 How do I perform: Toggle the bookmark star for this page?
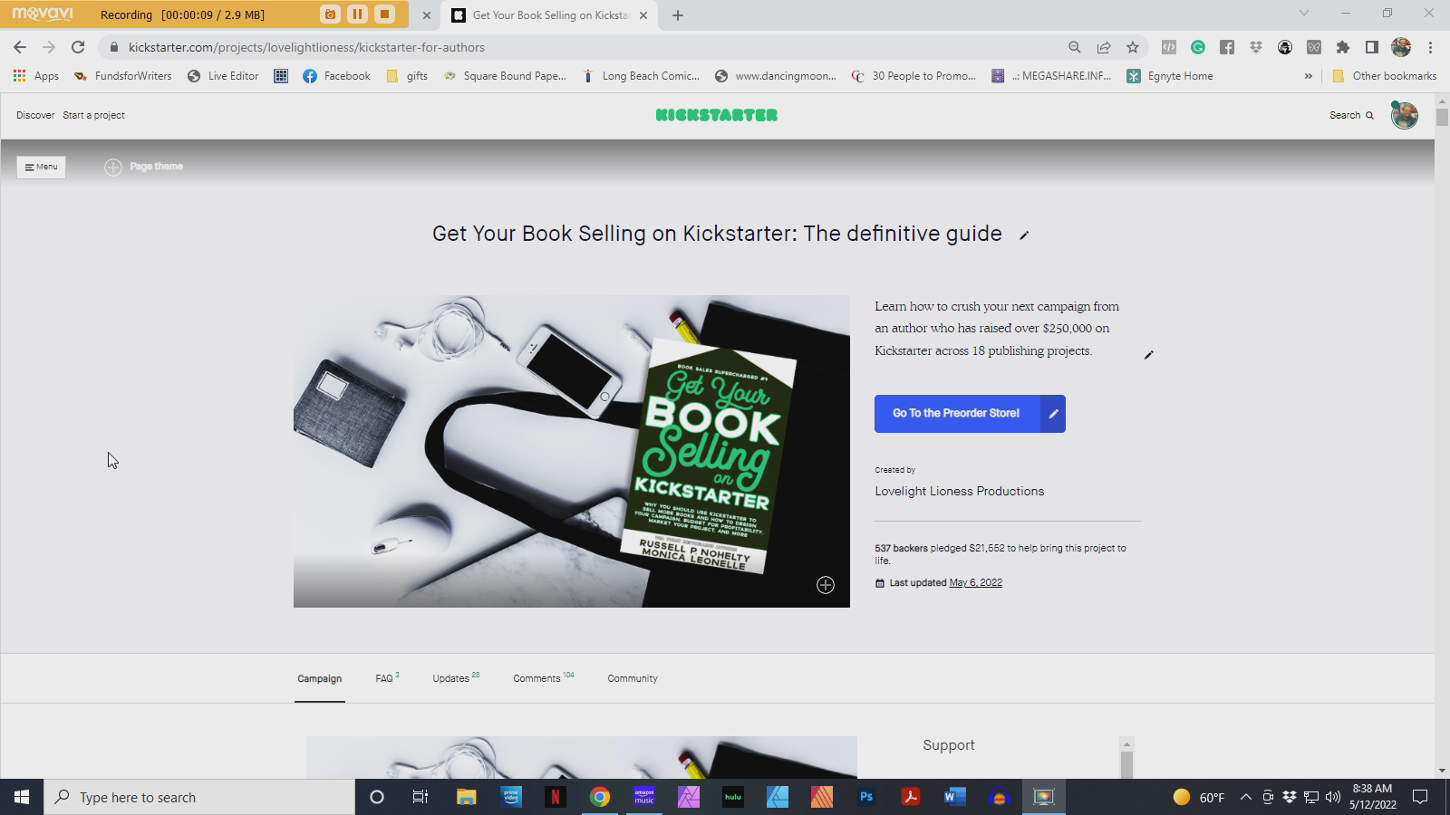tap(1134, 46)
